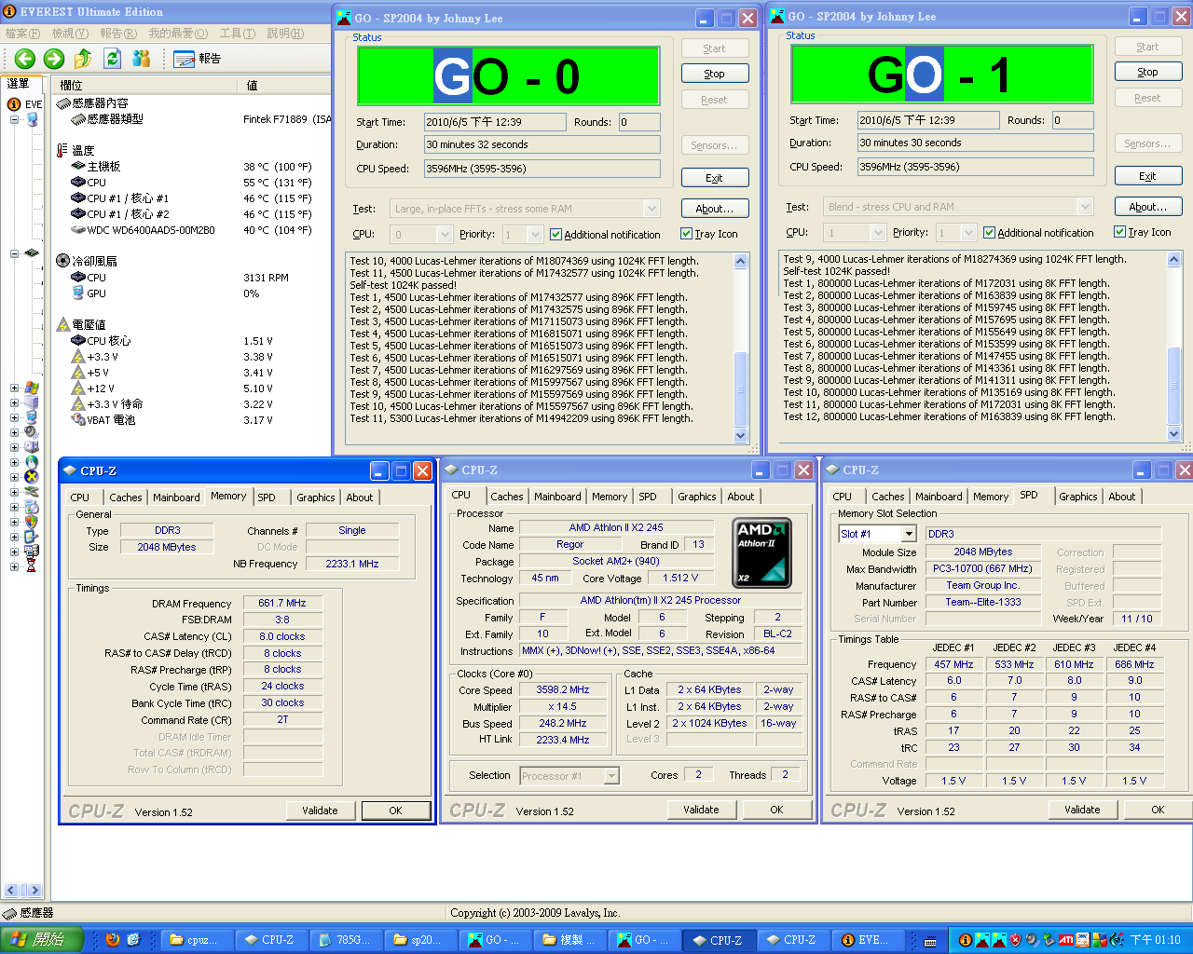
Task: Select the speaker multimedia tree node icon
Action: (x=32, y=431)
